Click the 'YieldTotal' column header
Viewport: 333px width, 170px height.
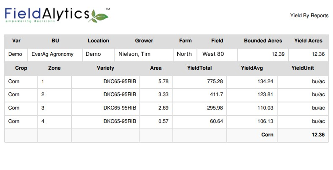[199, 68]
